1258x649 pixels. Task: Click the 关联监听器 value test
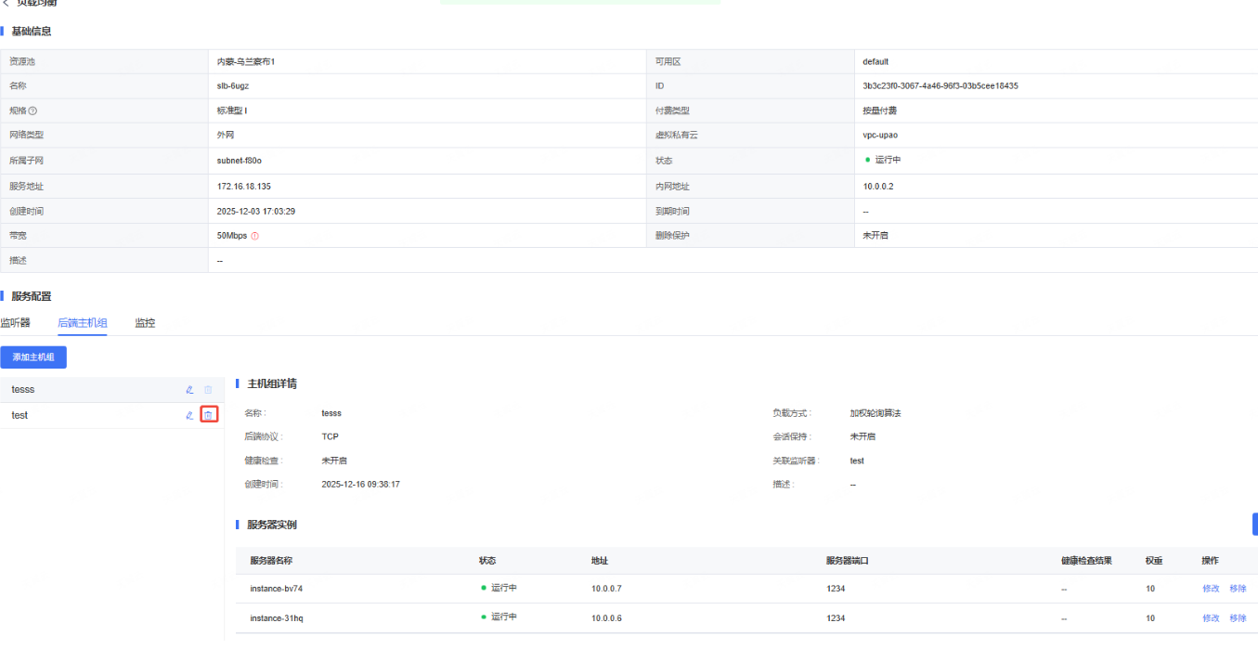click(x=857, y=461)
